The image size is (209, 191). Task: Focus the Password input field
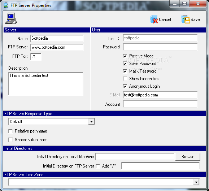click(160, 47)
